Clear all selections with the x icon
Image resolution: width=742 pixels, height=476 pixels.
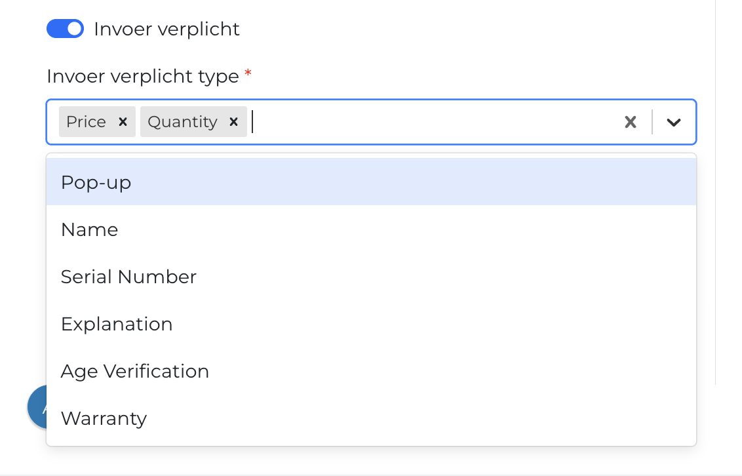click(x=630, y=121)
